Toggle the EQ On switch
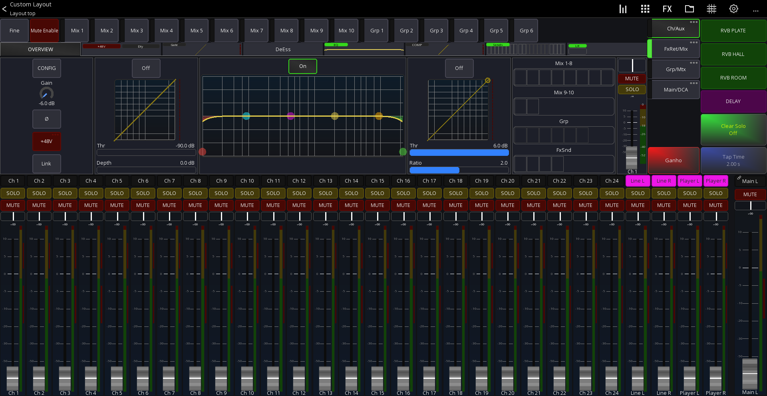The image size is (767, 396). pyautogui.click(x=303, y=66)
